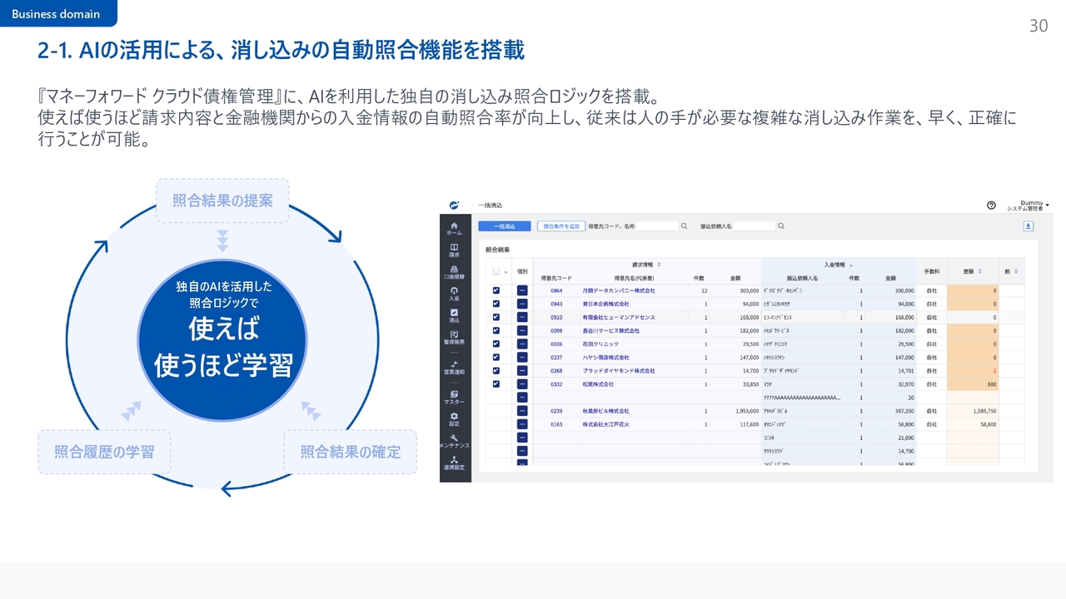Open the 連携設定 sidebar icon
1066x599 pixels.
454,463
